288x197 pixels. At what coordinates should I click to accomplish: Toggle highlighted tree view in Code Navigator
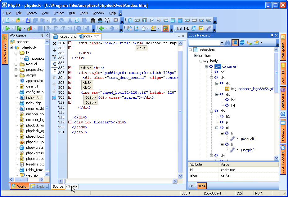click(235, 43)
